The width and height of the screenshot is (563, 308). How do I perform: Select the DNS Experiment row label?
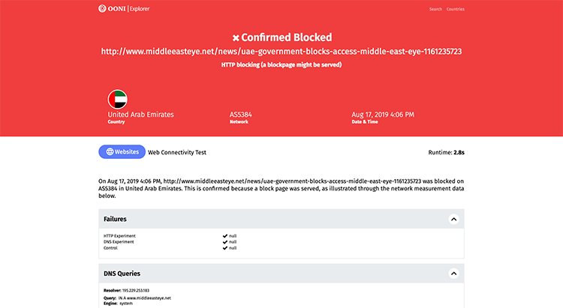(119, 242)
